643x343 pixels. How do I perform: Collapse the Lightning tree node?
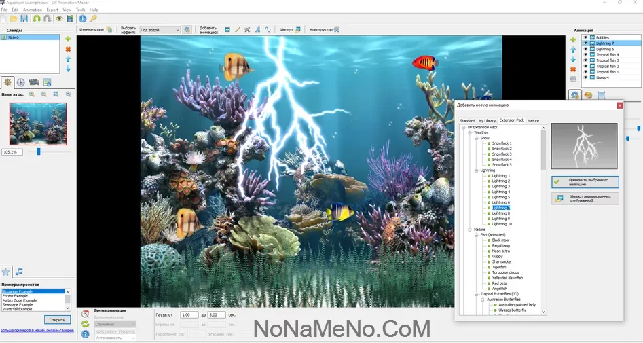(x=477, y=170)
